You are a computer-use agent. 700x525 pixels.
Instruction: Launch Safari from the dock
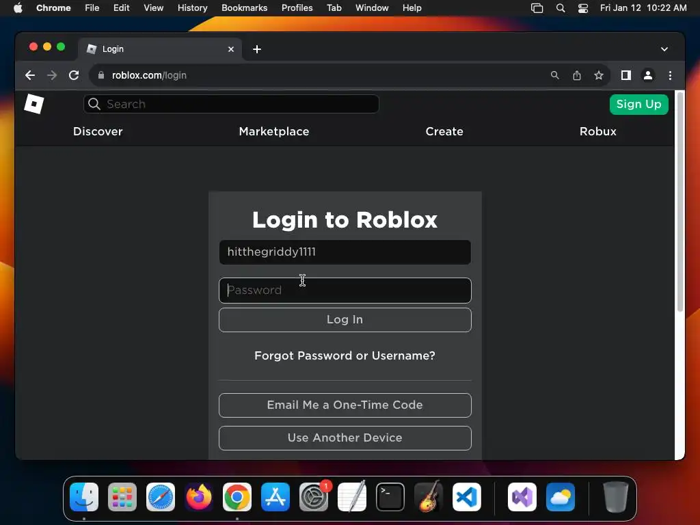pyautogui.click(x=161, y=497)
